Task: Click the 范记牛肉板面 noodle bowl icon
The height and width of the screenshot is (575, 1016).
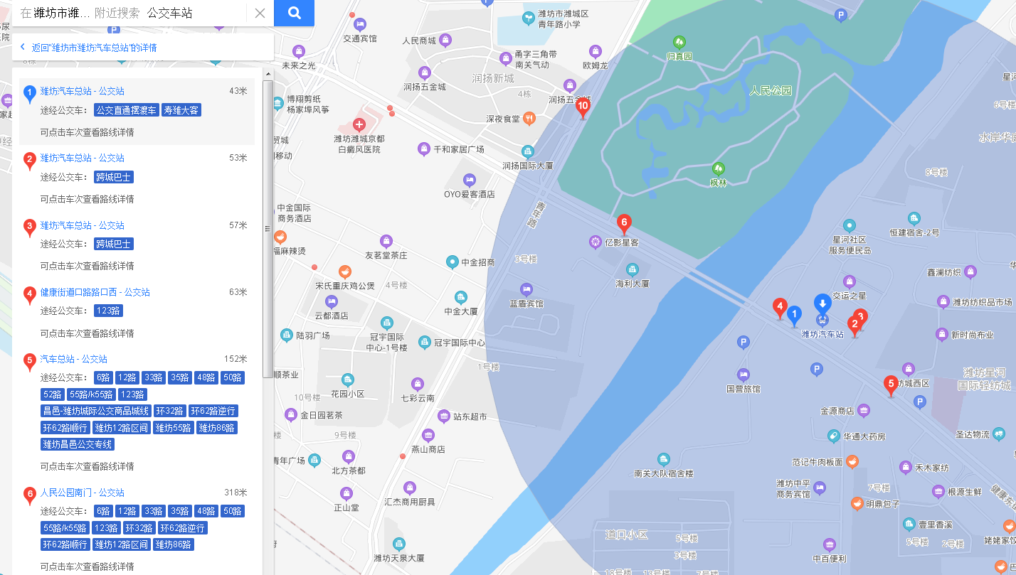Action: 853,461
